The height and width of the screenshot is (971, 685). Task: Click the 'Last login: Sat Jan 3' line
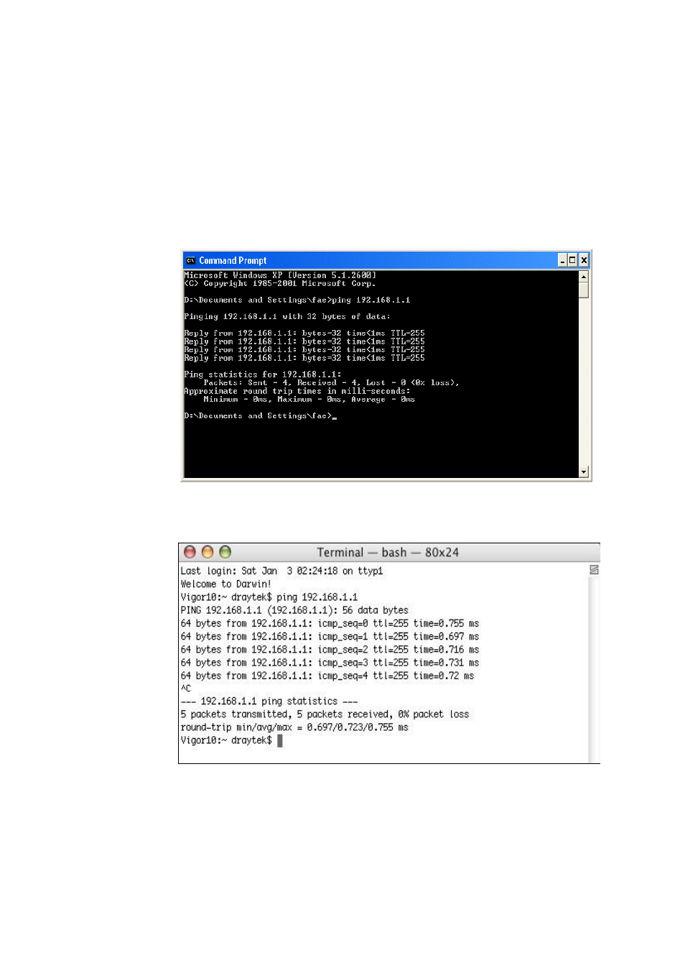tap(281, 571)
